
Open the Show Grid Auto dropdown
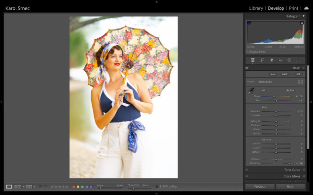[x=146, y=185]
